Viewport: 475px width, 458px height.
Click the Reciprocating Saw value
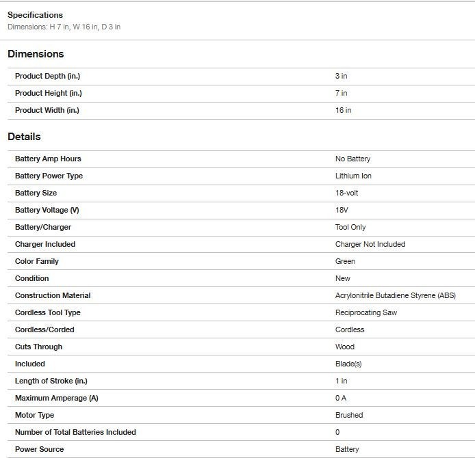pos(365,313)
